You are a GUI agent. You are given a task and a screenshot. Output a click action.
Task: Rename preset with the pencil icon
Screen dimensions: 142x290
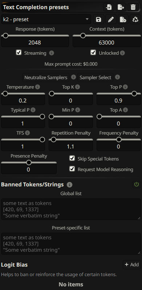click(111, 19)
